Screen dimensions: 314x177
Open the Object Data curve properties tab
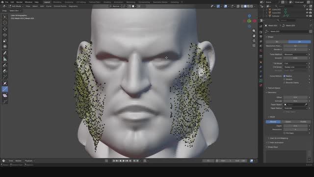click(261, 81)
